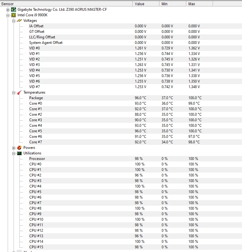Expand the Gigabyte Z390 AORUS MASTER node
This screenshot has height=252, width=242.
8,10
